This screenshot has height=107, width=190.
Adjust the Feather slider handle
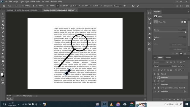point(154,39)
